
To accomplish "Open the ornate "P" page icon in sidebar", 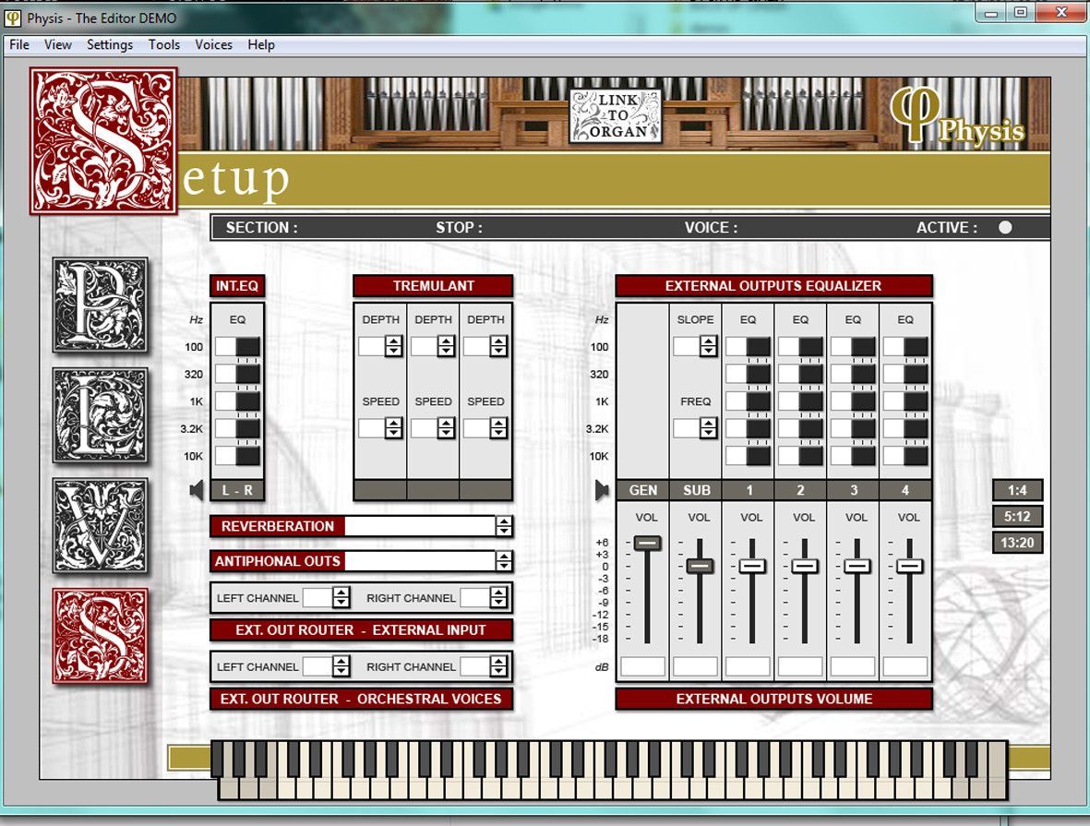I will click(101, 305).
